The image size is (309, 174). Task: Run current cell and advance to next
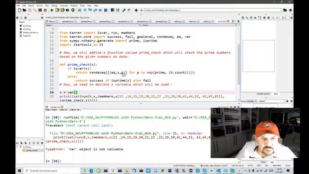62,10
